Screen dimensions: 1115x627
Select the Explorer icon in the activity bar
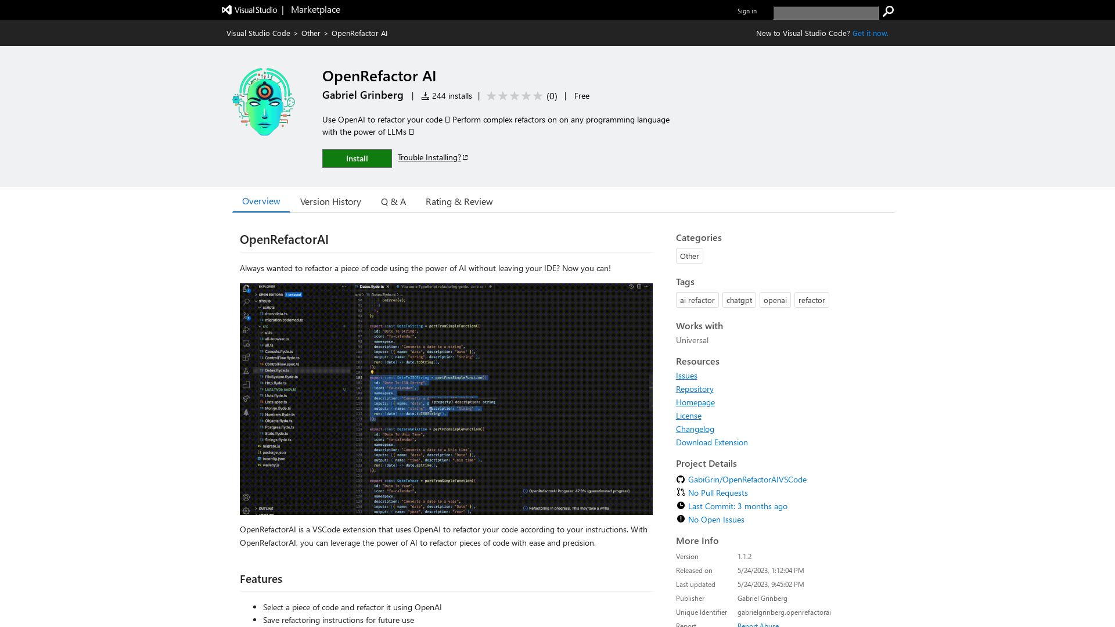pos(245,289)
